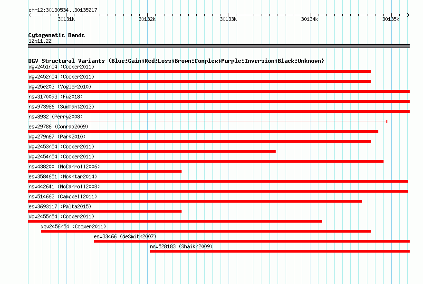Screen dimensions: 423x284
Task: Click the red bar under dgv2456n54
Action: pos(206,231)
